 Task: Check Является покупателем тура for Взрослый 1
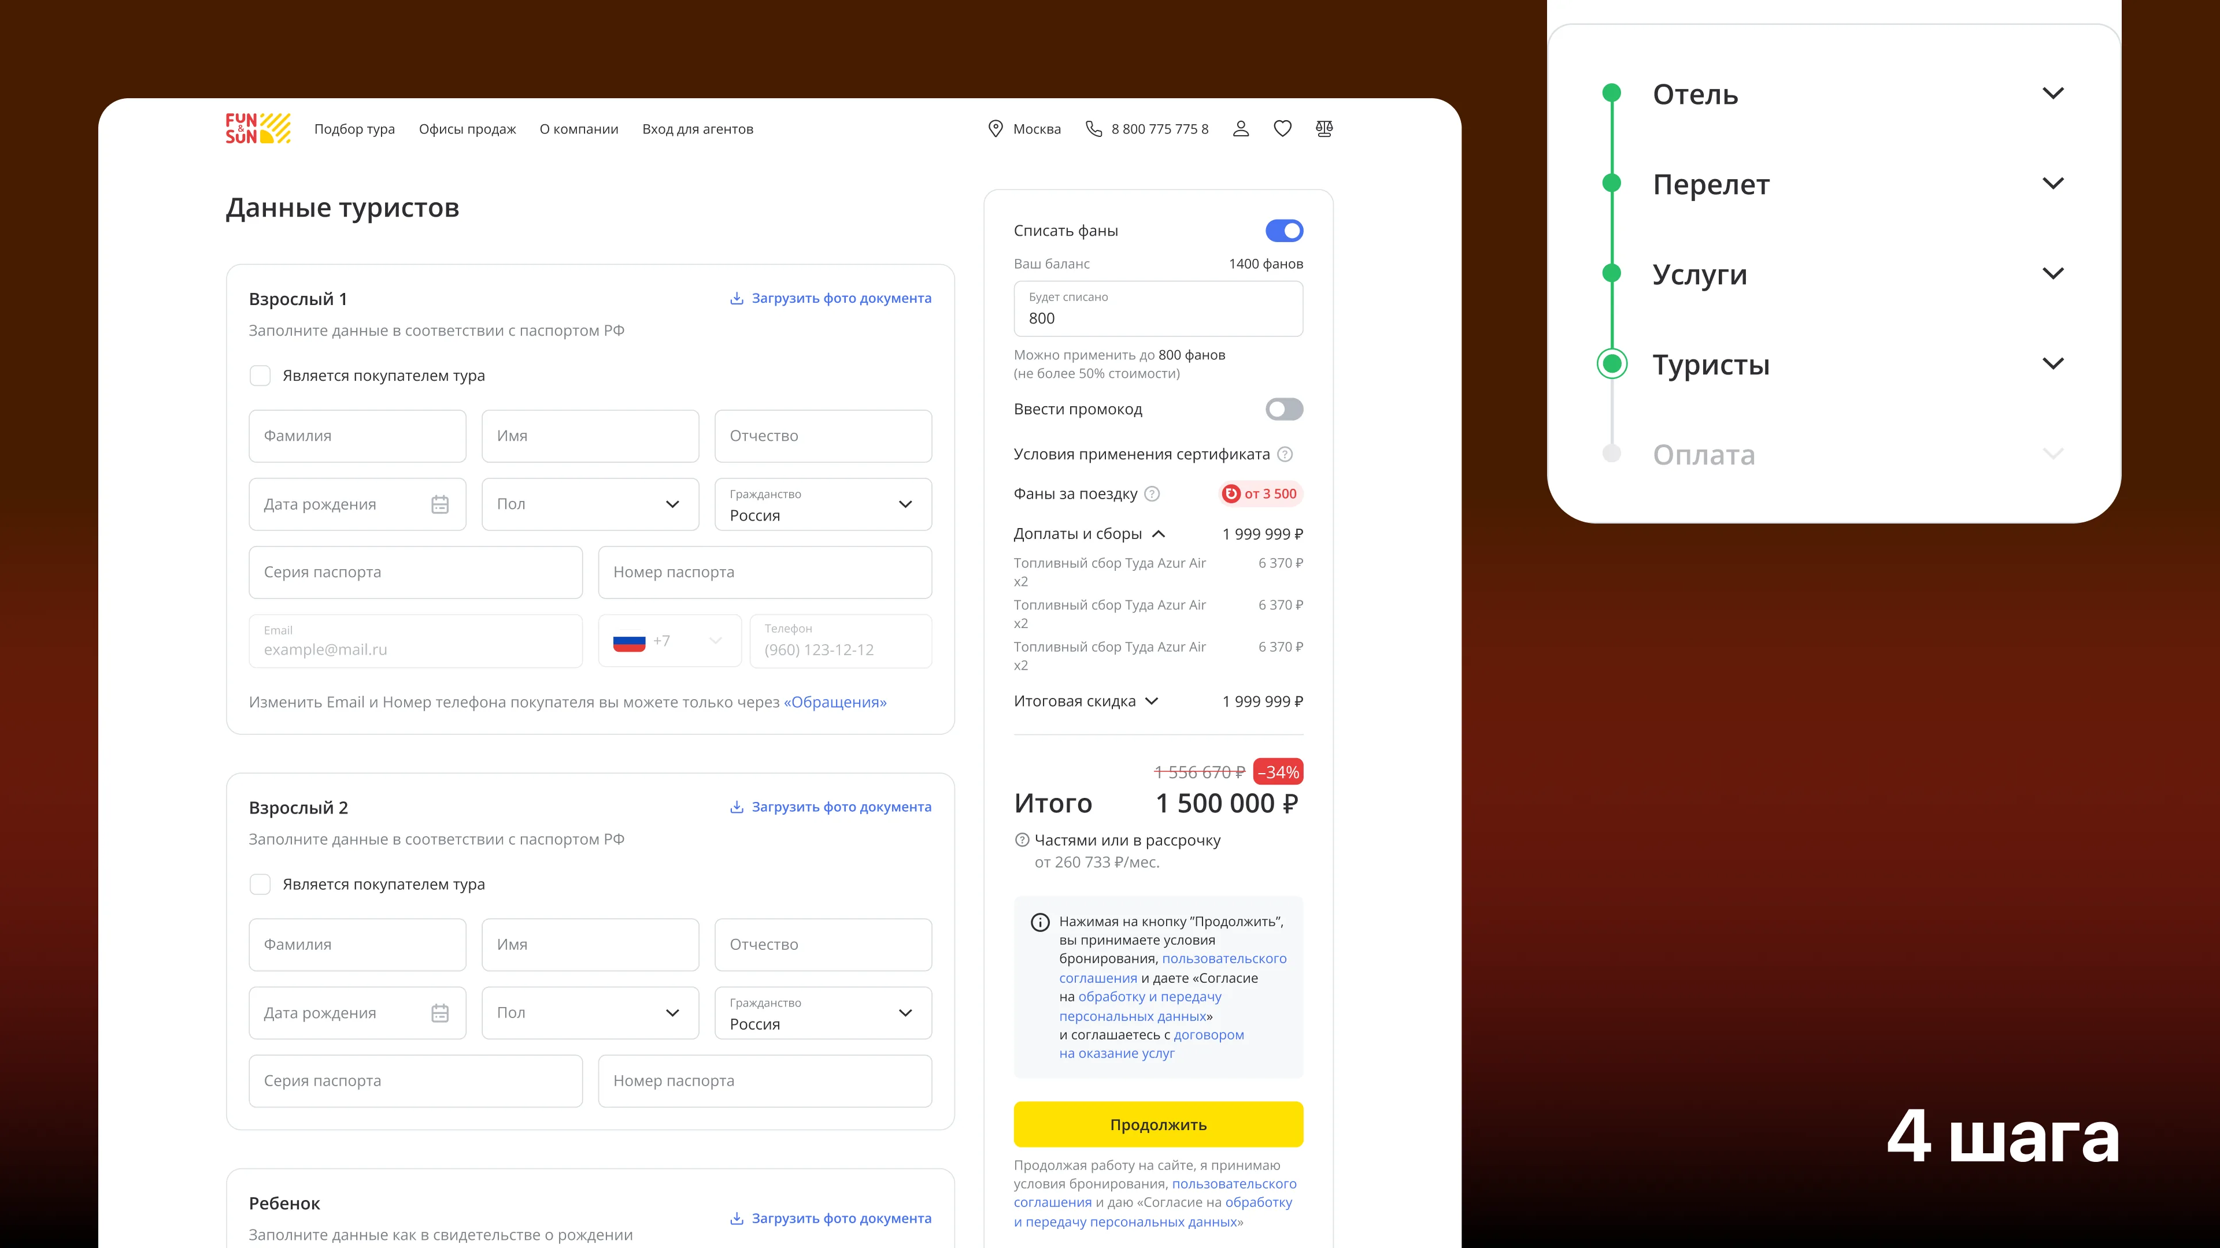(260, 376)
